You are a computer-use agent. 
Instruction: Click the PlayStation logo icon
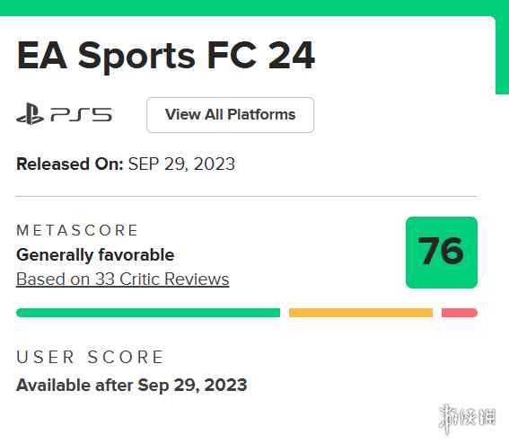point(31,114)
